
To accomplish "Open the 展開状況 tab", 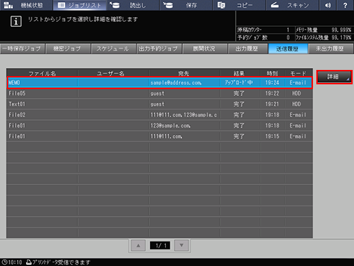I will click(x=204, y=49).
